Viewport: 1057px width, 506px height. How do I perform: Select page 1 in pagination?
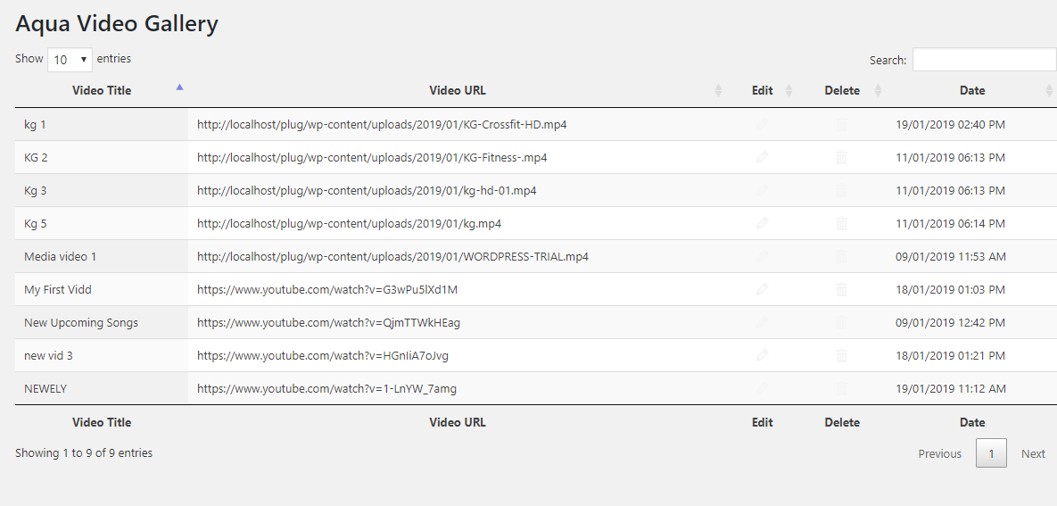(991, 453)
